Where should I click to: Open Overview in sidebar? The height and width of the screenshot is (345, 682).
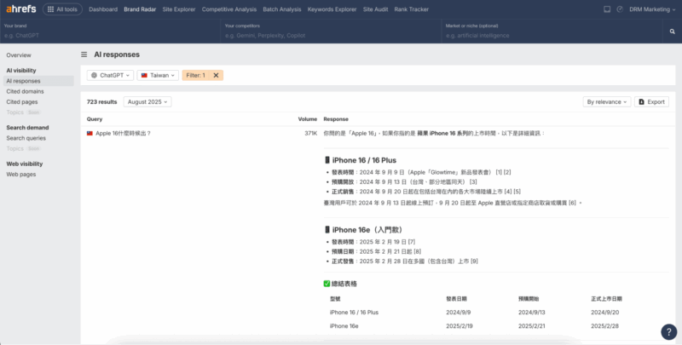19,55
